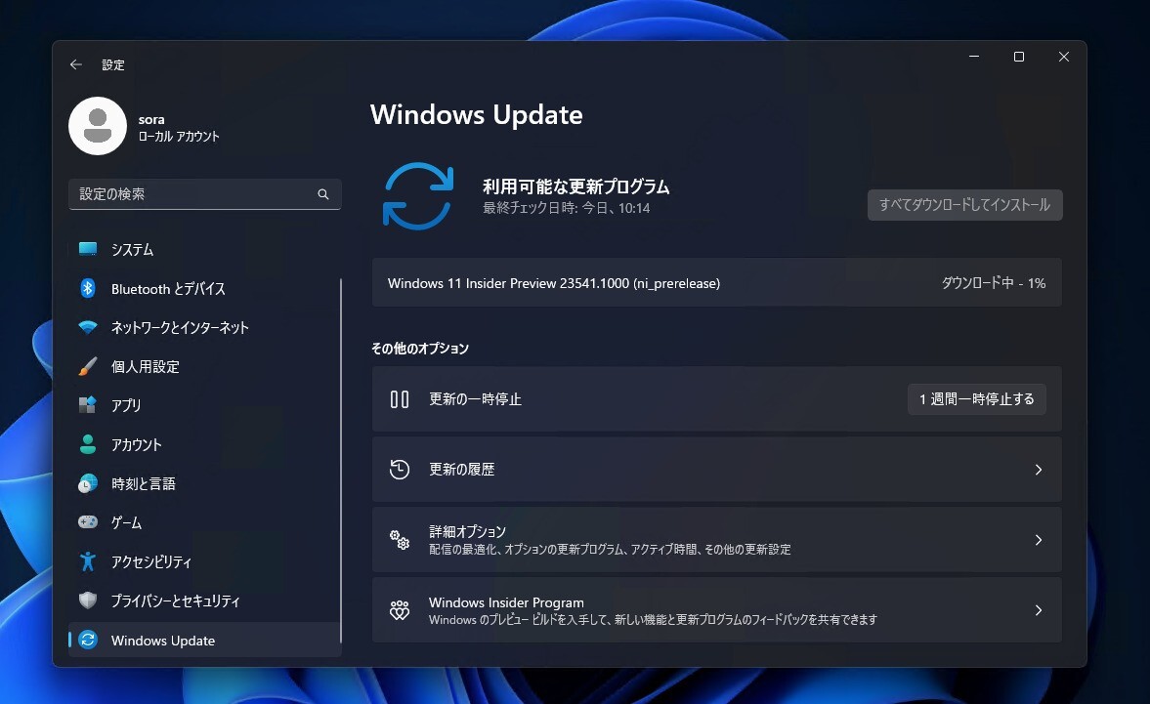Expand 更新の履歴 with its chevron
Viewport: 1150px width, 704px height.
pyautogui.click(x=1038, y=470)
